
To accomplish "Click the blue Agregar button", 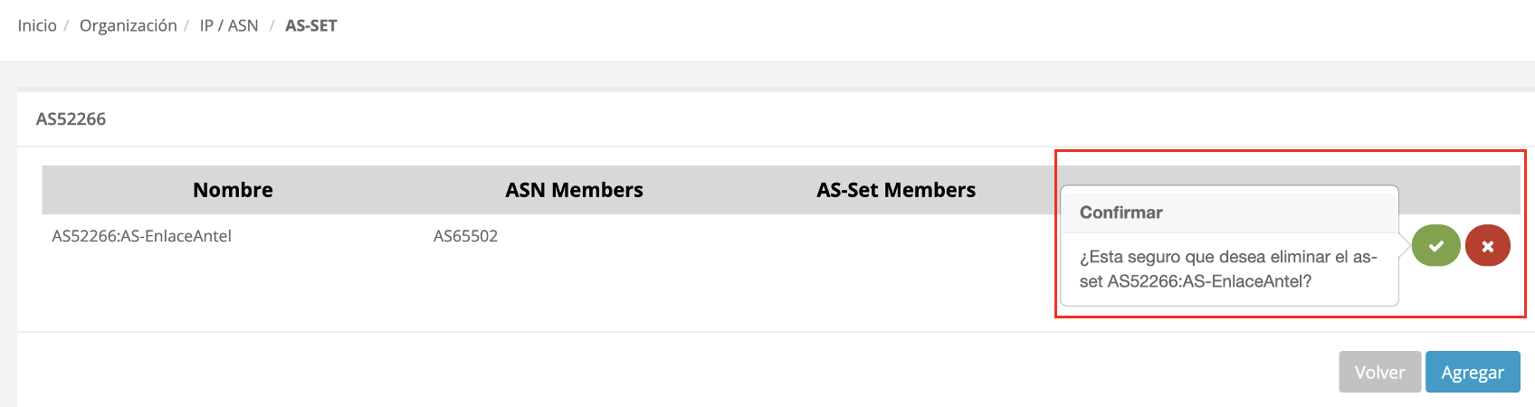I will coord(1472,372).
